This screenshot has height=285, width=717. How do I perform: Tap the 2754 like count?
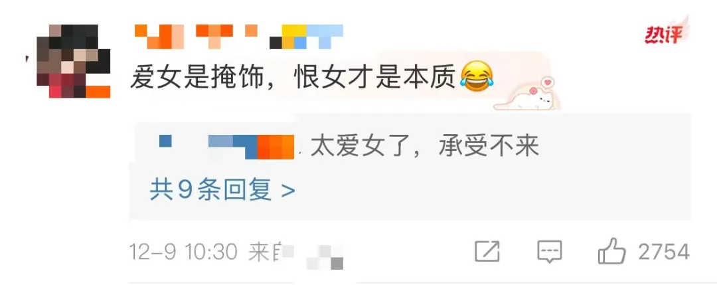point(664,252)
